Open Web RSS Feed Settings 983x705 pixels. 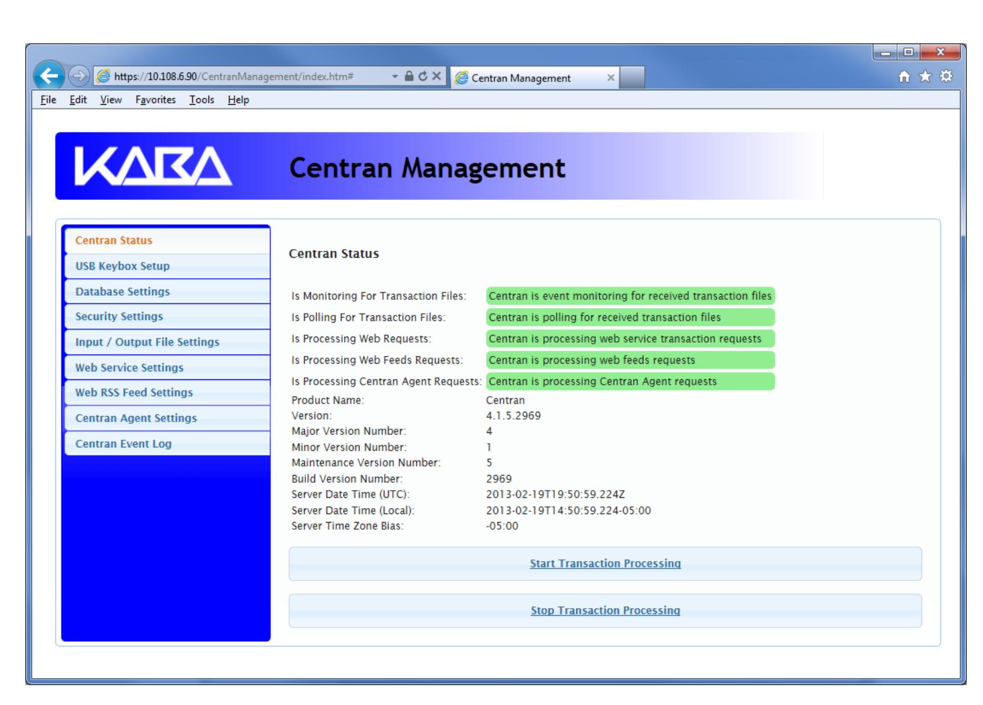pyautogui.click(x=167, y=393)
